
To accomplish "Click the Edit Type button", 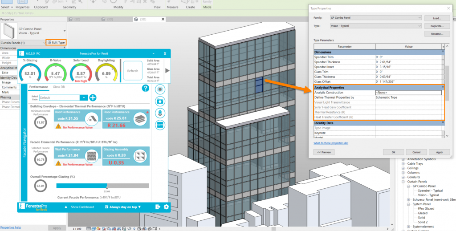I will point(57,42).
